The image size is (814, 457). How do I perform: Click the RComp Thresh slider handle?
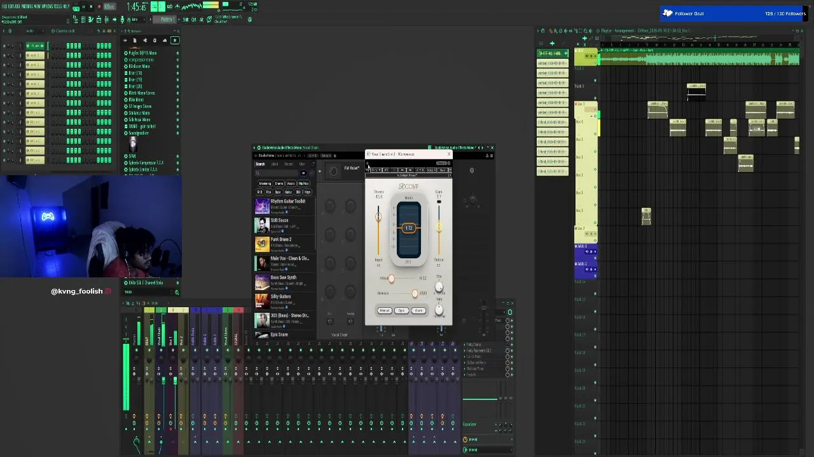[378, 216]
